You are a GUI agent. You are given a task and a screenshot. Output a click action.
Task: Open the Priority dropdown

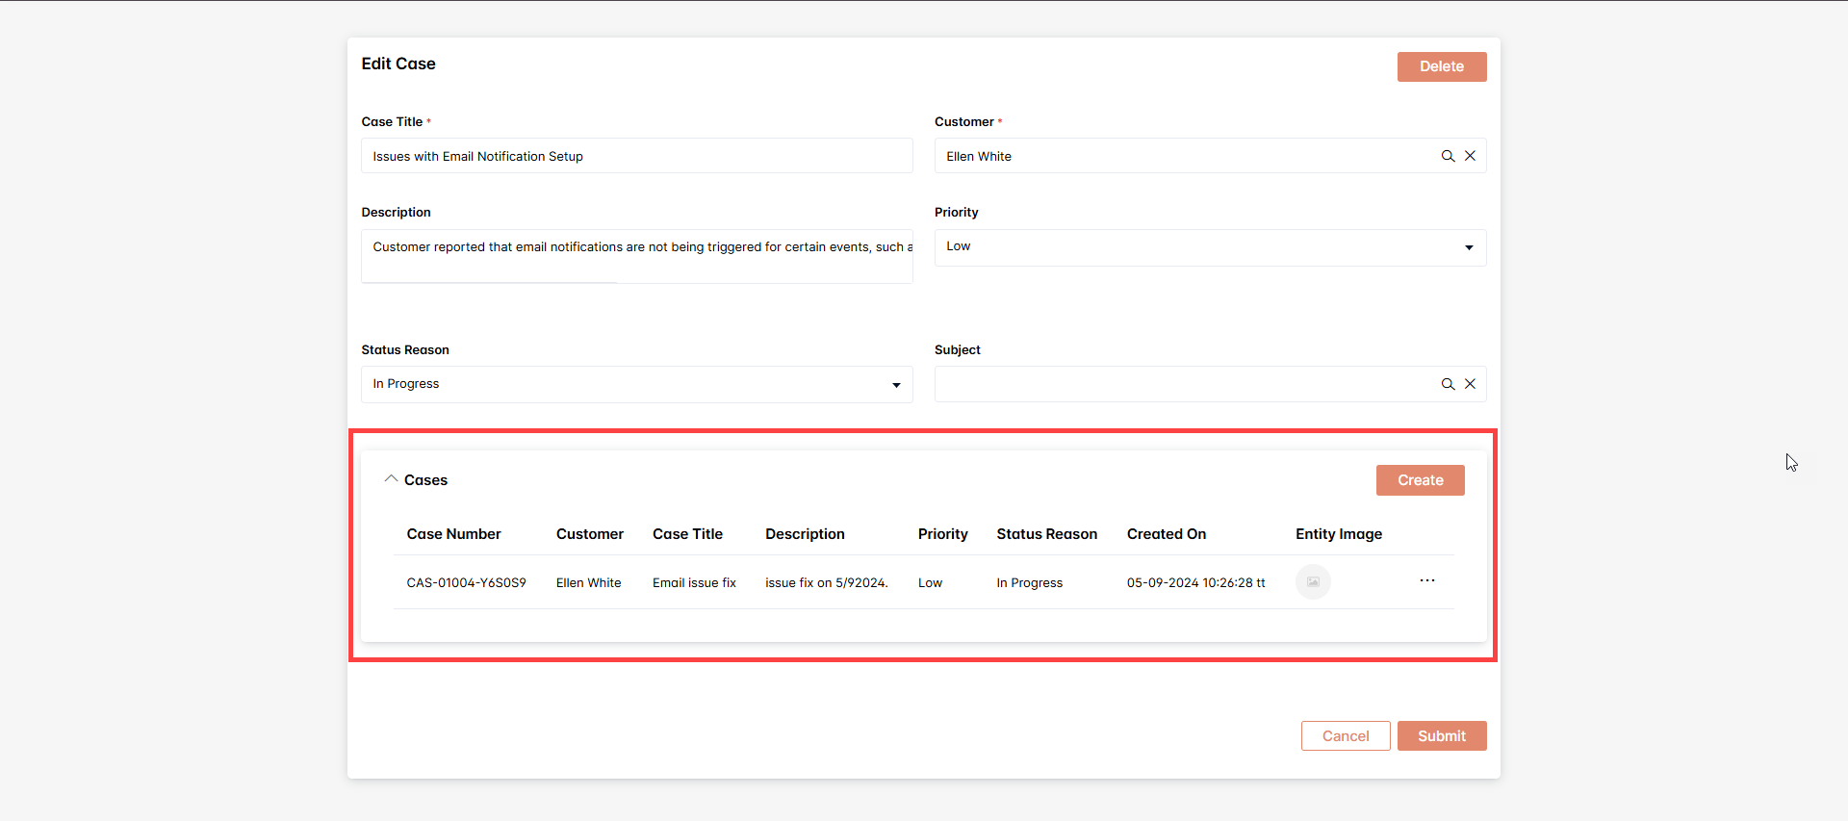tap(1209, 247)
